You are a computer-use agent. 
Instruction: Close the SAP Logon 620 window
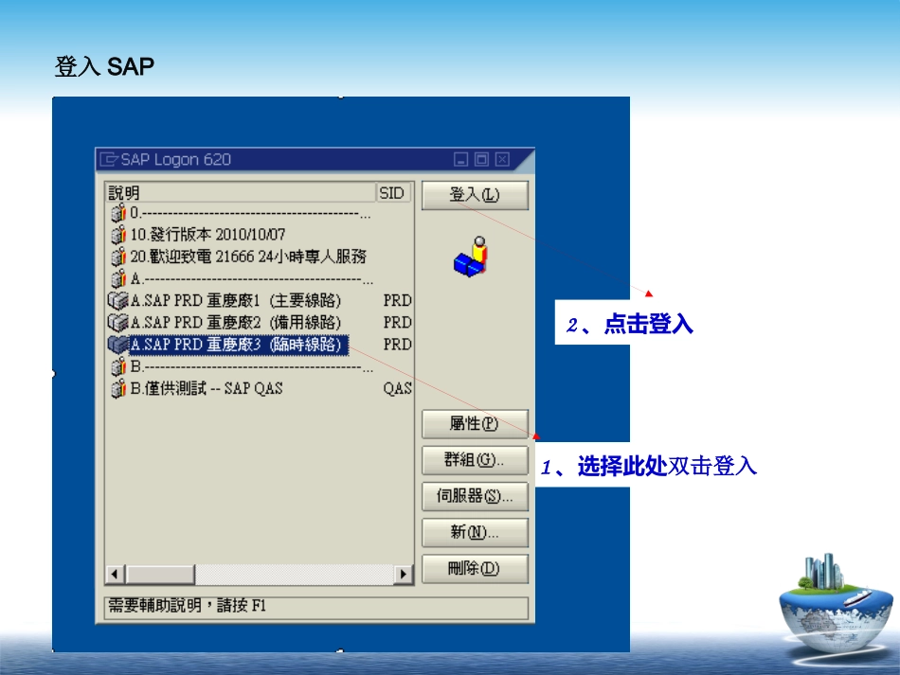click(502, 159)
